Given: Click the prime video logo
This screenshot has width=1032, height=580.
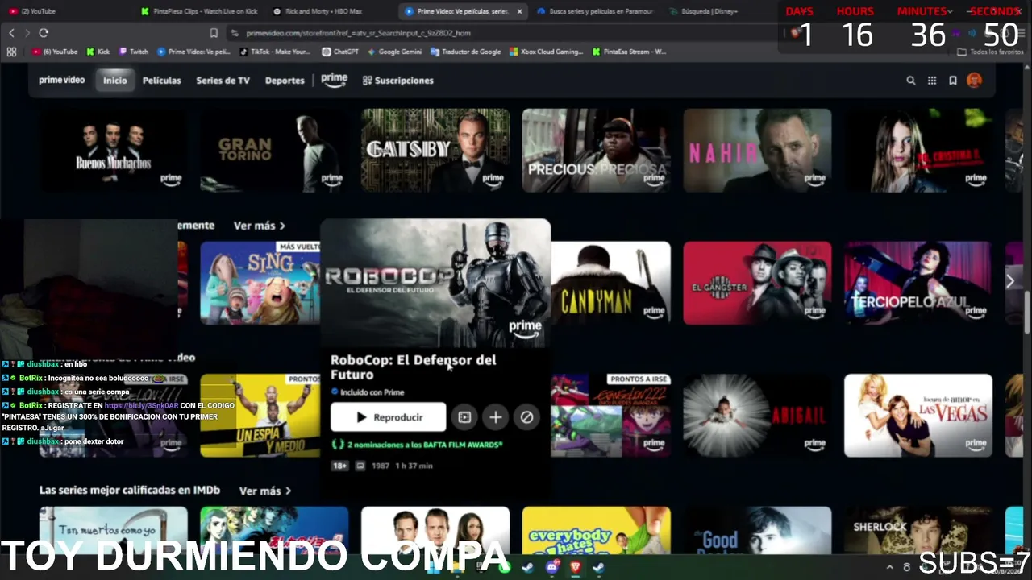Looking at the screenshot, I should [x=62, y=81].
